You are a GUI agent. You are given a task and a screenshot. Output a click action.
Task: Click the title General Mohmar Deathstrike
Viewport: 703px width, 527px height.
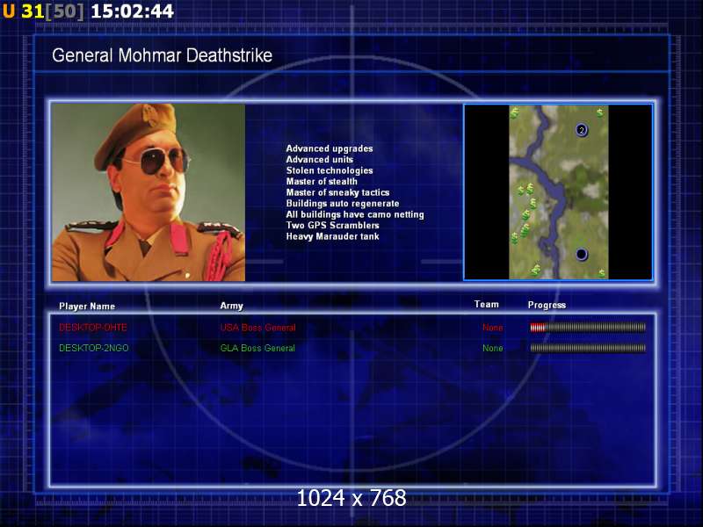click(x=162, y=55)
